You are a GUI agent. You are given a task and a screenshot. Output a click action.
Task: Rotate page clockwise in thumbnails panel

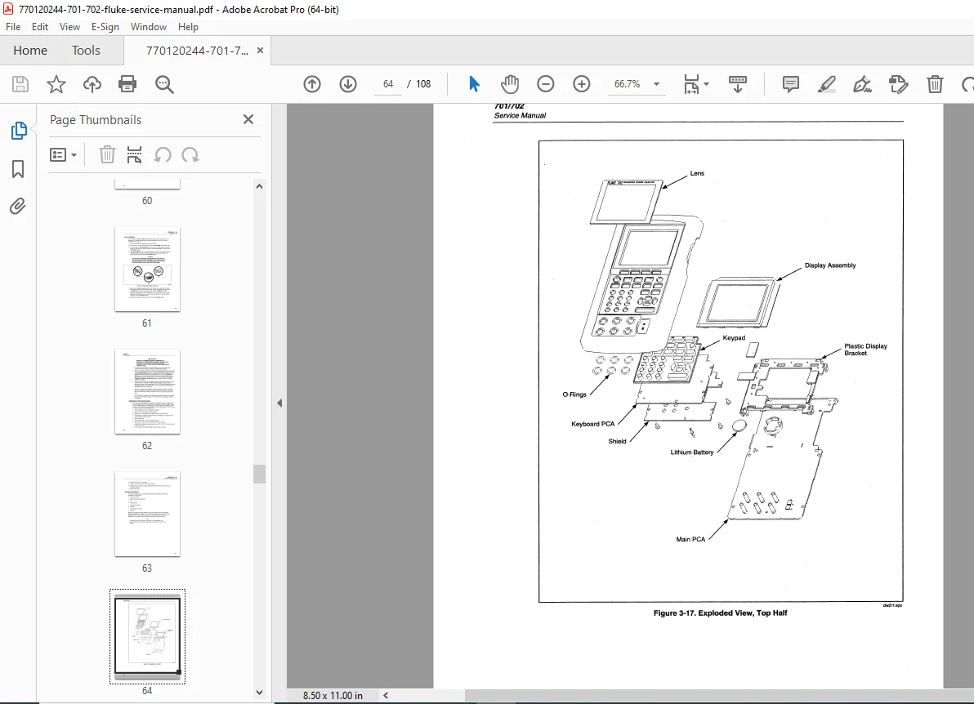190,154
